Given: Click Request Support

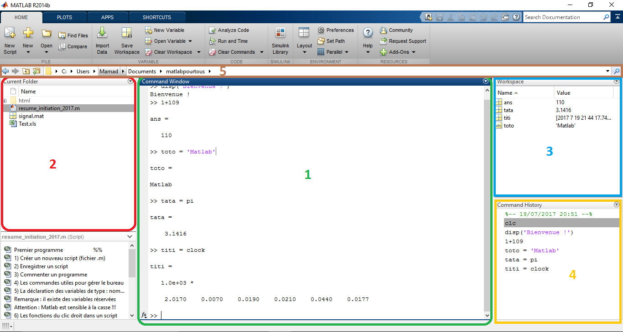Looking at the screenshot, I should click(403, 41).
